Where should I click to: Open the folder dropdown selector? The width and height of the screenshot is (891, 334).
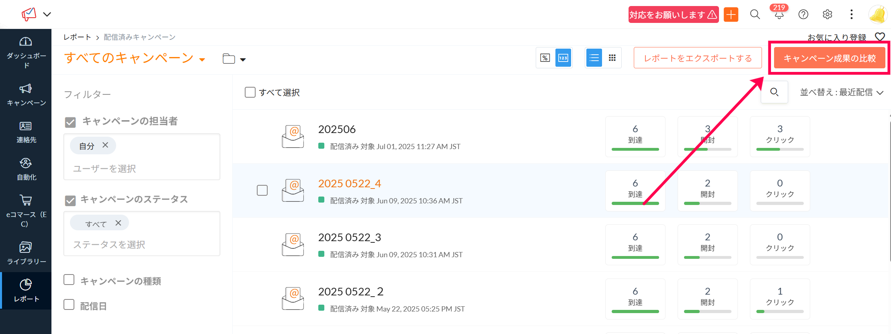click(x=234, y=59)
